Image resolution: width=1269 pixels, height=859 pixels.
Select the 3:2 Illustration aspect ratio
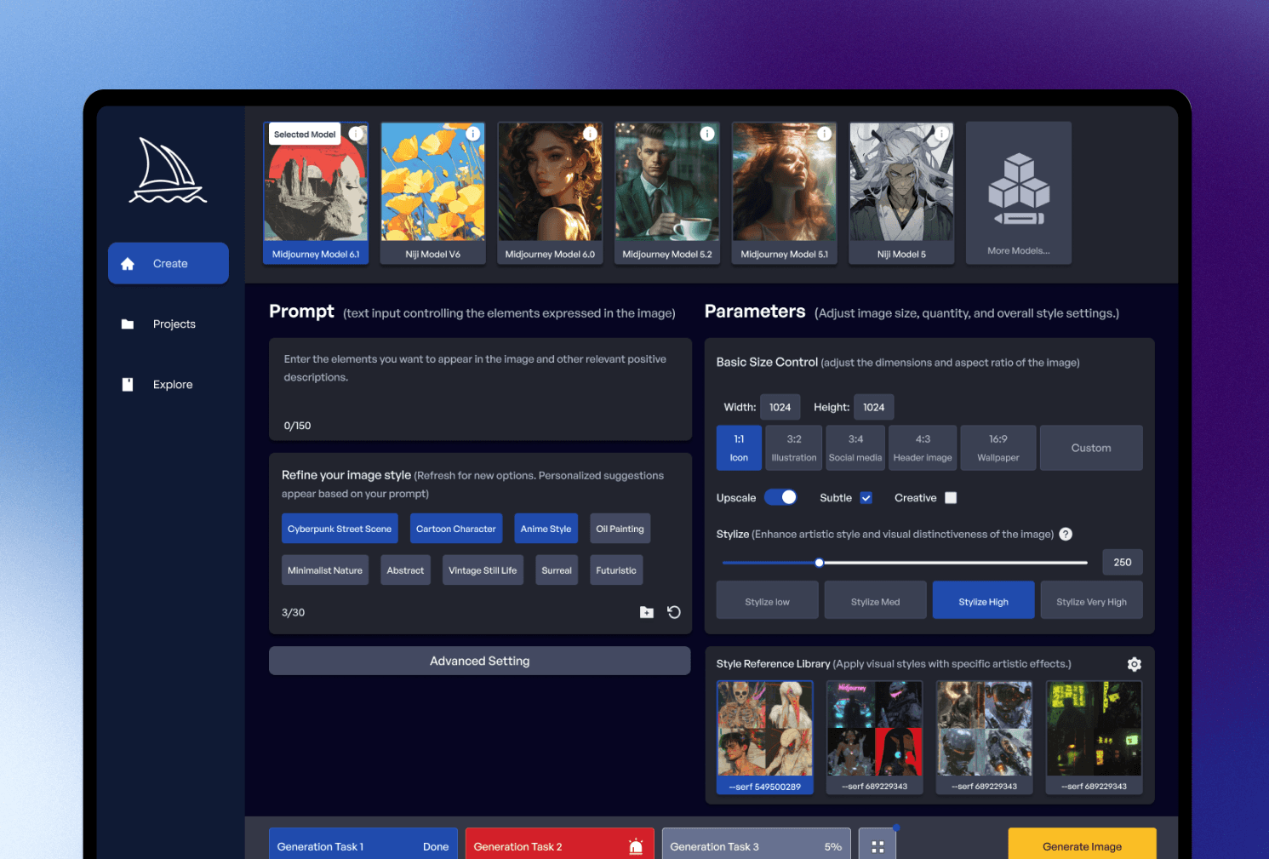point(794,448)
